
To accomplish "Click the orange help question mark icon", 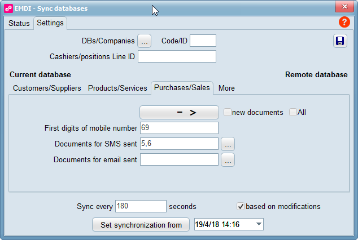I will pos(344,23).
